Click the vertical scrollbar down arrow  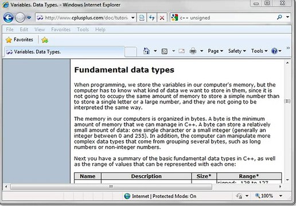[x=287, y=180]
